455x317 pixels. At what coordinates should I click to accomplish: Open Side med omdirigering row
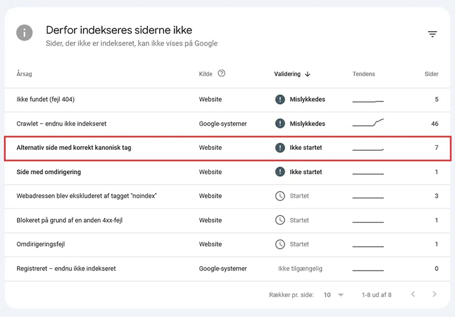click(x=227, y=172)
